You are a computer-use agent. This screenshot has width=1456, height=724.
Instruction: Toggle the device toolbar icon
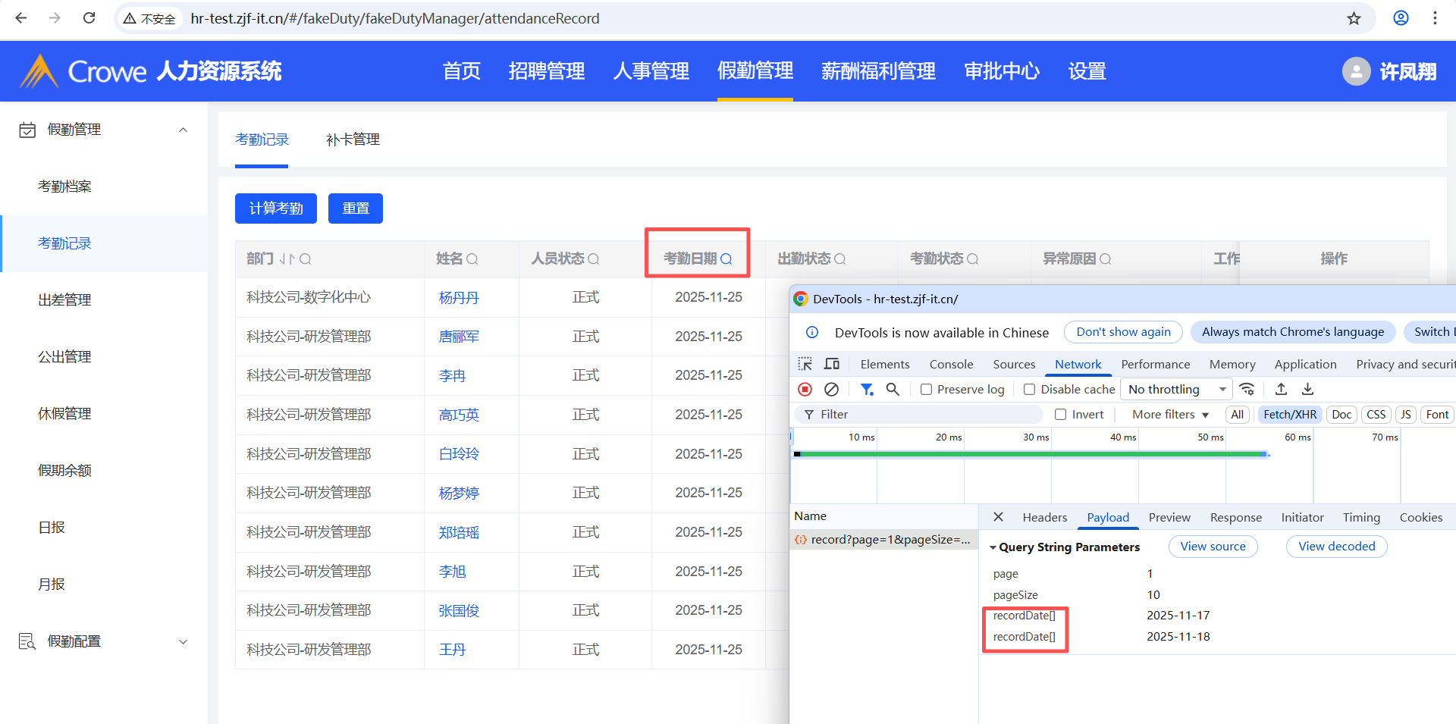click(x=832, y=364)
